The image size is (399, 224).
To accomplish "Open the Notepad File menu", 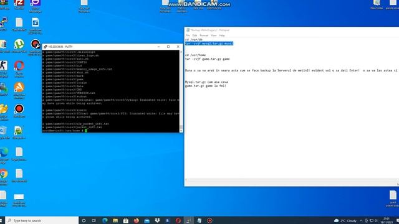I will click(188, 35).
